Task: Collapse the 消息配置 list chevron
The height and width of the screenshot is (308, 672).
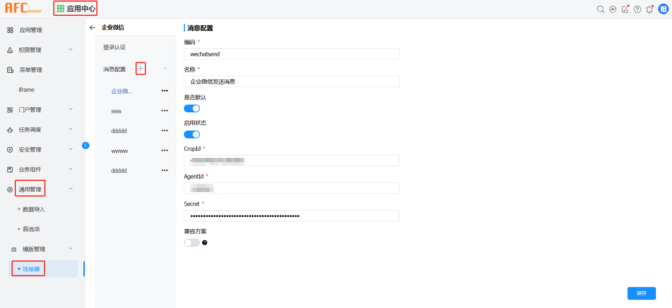Action: (x=165, y=69)
